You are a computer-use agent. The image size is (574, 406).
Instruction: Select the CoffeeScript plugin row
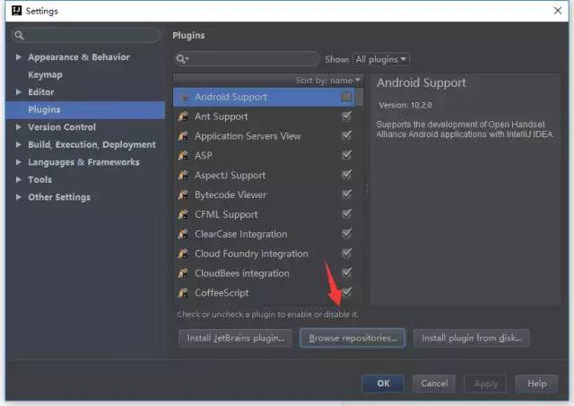coord(264,292)
